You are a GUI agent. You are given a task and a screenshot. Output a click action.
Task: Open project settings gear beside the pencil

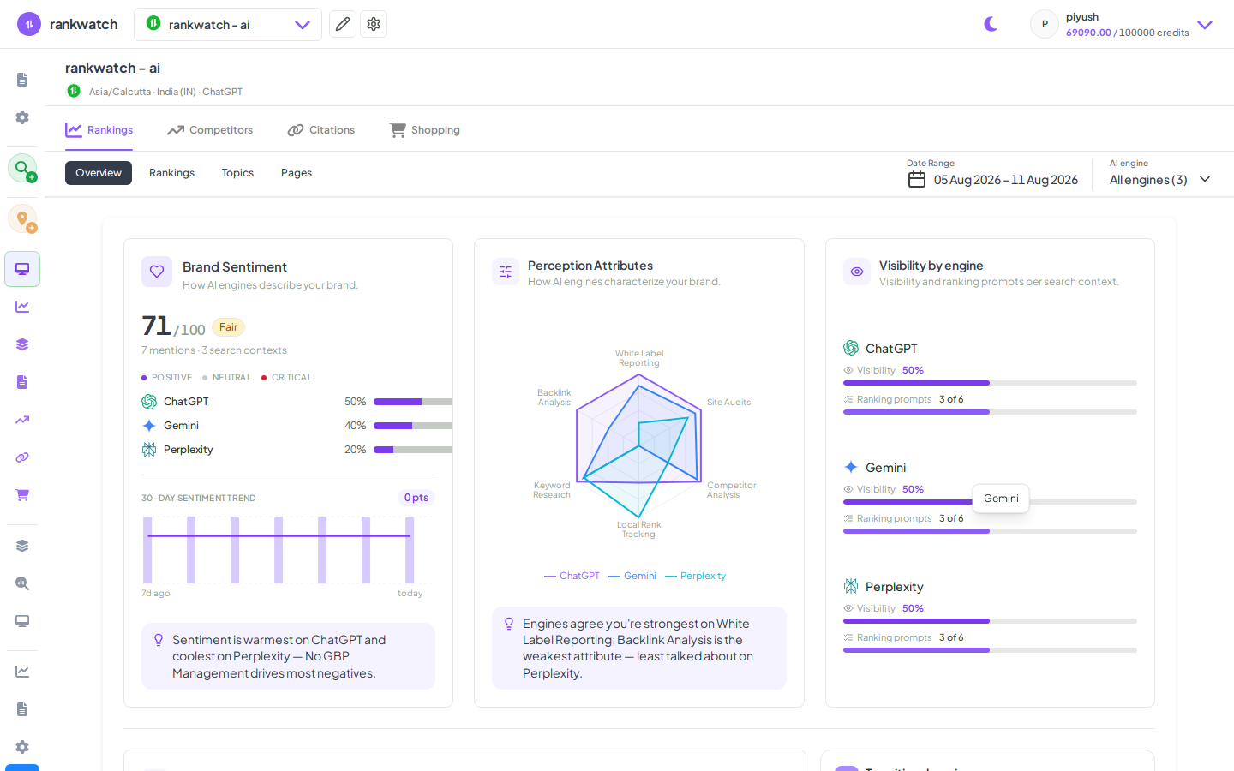[x=374, y=24]
